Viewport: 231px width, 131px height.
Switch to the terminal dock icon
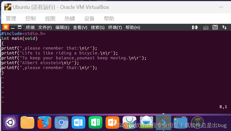(x=163, y=122)
